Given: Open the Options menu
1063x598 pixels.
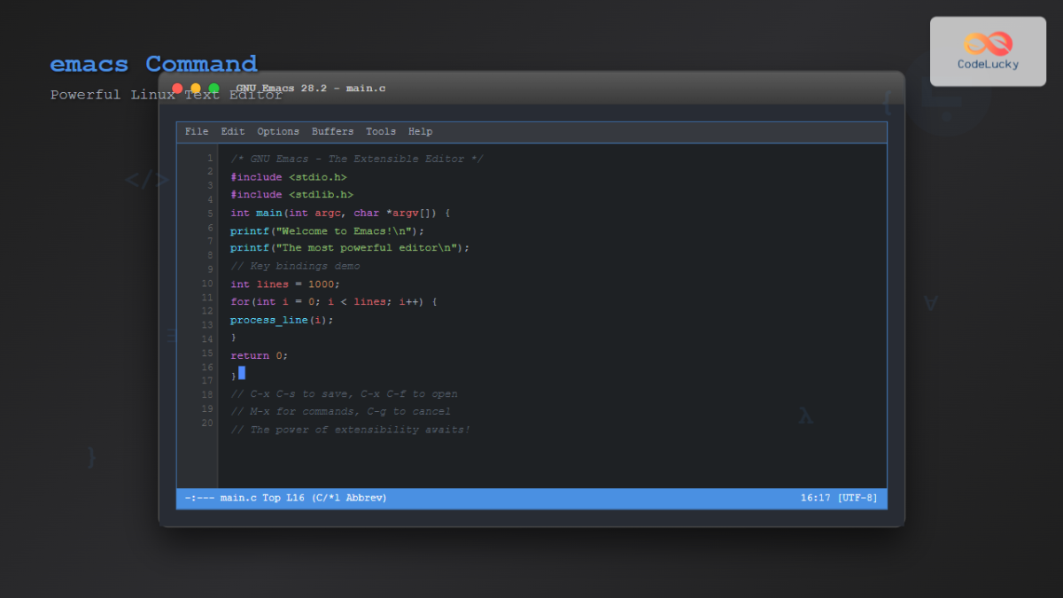Looking at the screenshot, I should (278, 131).
